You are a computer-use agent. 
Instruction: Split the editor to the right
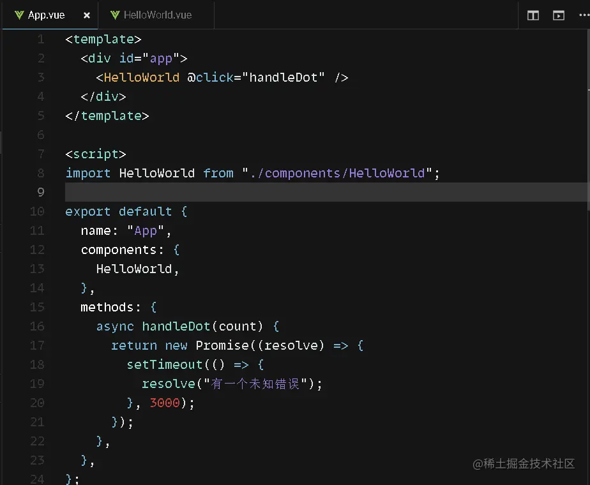[533, 15]
